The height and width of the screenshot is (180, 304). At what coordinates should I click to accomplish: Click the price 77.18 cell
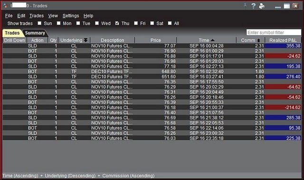coord(155,66)
